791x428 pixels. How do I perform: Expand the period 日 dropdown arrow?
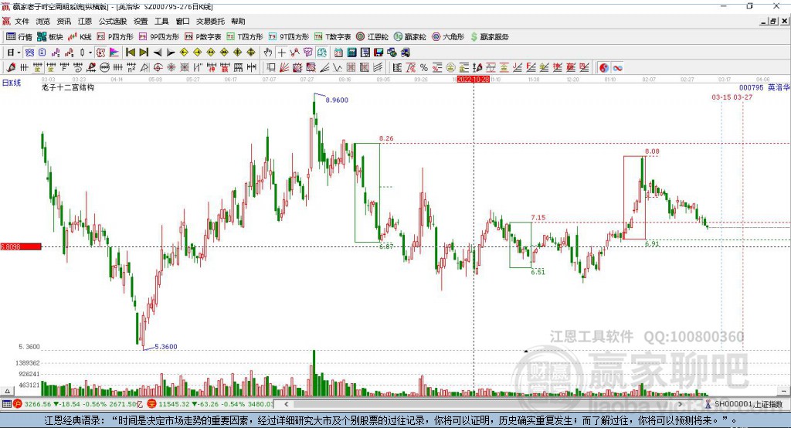point(18,53)
